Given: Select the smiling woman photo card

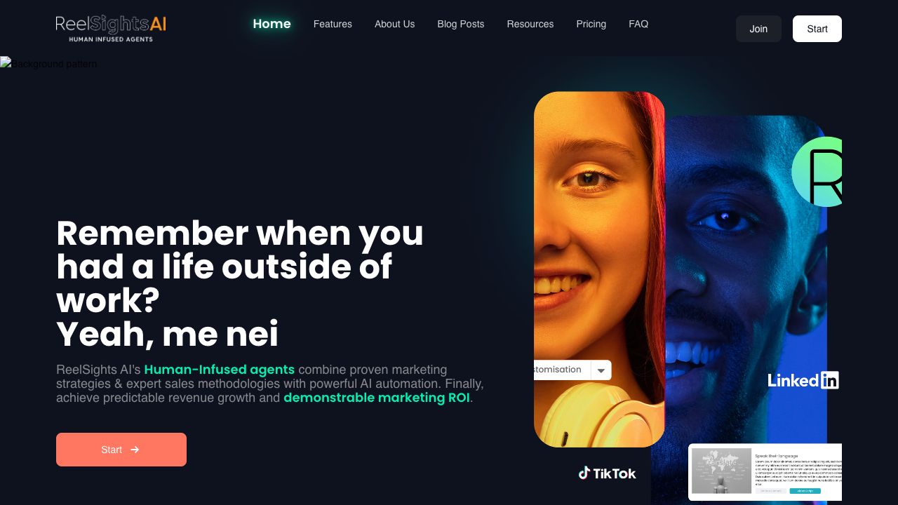Looking at the screenshot, I should (599, 269).
